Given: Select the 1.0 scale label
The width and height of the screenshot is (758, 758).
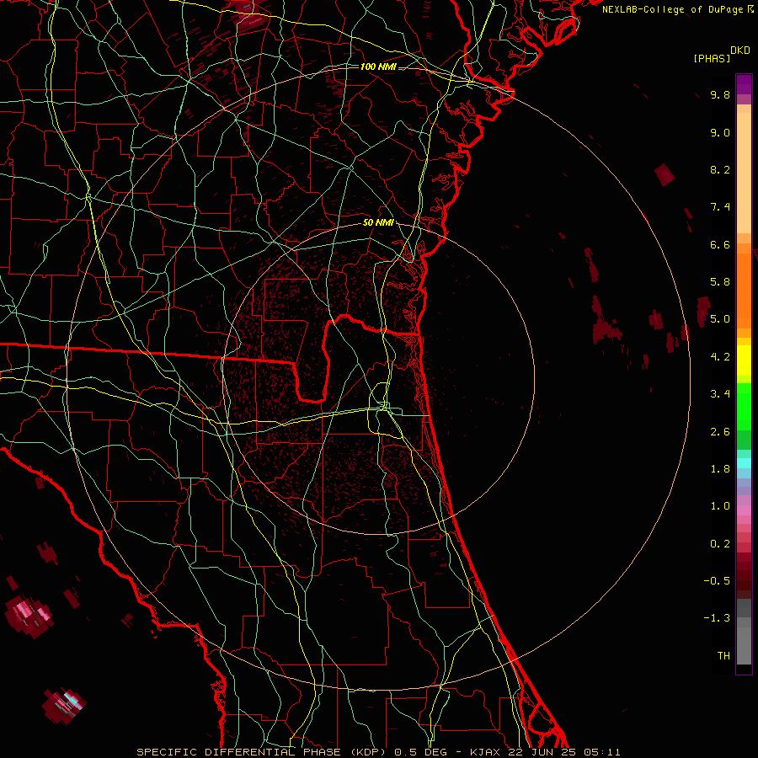Looking at the screenshot, I should coord(720,506).
